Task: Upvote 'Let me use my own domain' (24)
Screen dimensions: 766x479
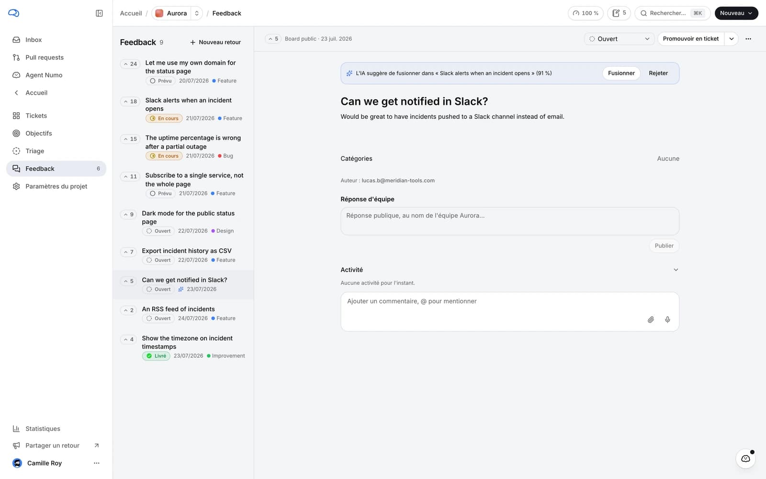Action: pos(130,64)
